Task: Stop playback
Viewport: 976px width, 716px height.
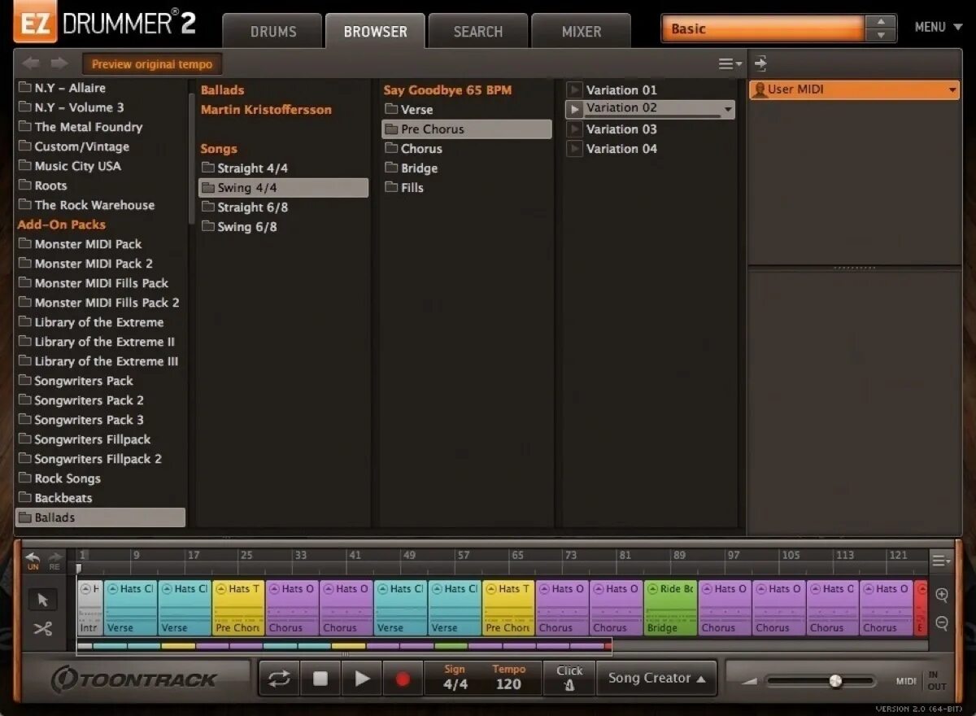Action: coord(320,678)
